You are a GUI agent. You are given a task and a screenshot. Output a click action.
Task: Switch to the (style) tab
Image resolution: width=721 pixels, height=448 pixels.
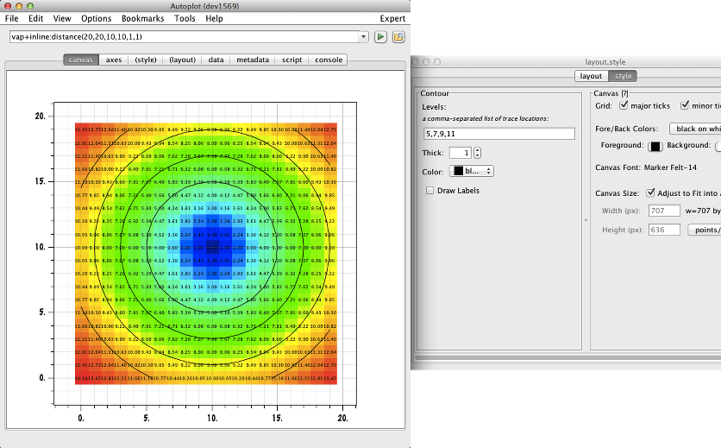point(146,60)
